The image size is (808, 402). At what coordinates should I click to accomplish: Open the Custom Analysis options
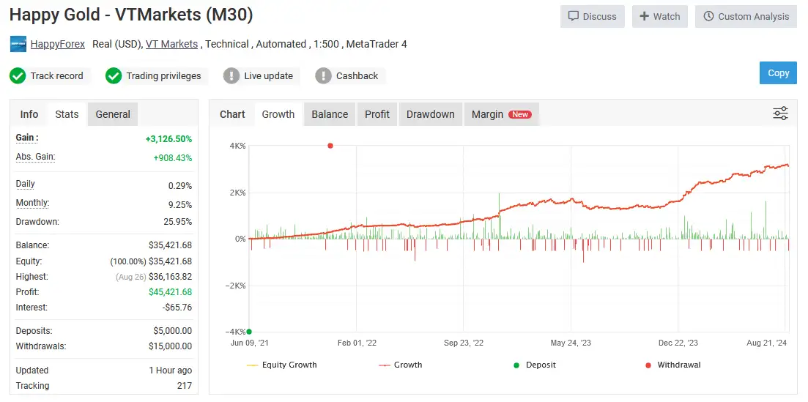pos(746,16)
